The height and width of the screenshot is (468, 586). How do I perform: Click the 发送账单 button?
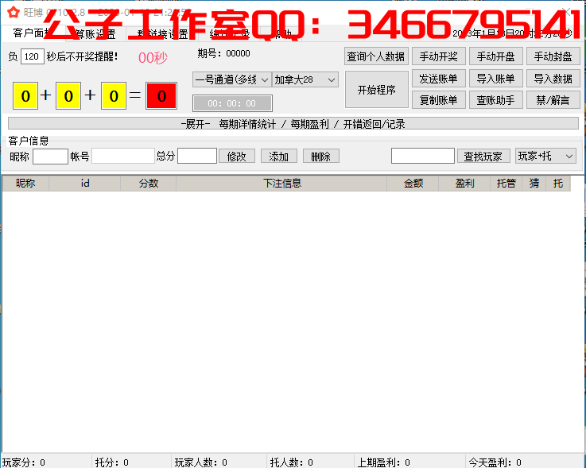click(x=438, y=79)
